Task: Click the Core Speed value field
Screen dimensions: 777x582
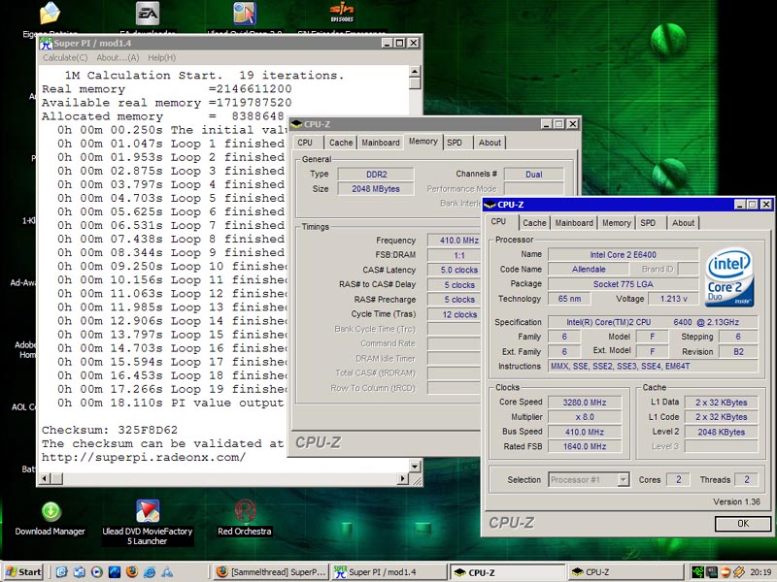Action: [583, 402]
